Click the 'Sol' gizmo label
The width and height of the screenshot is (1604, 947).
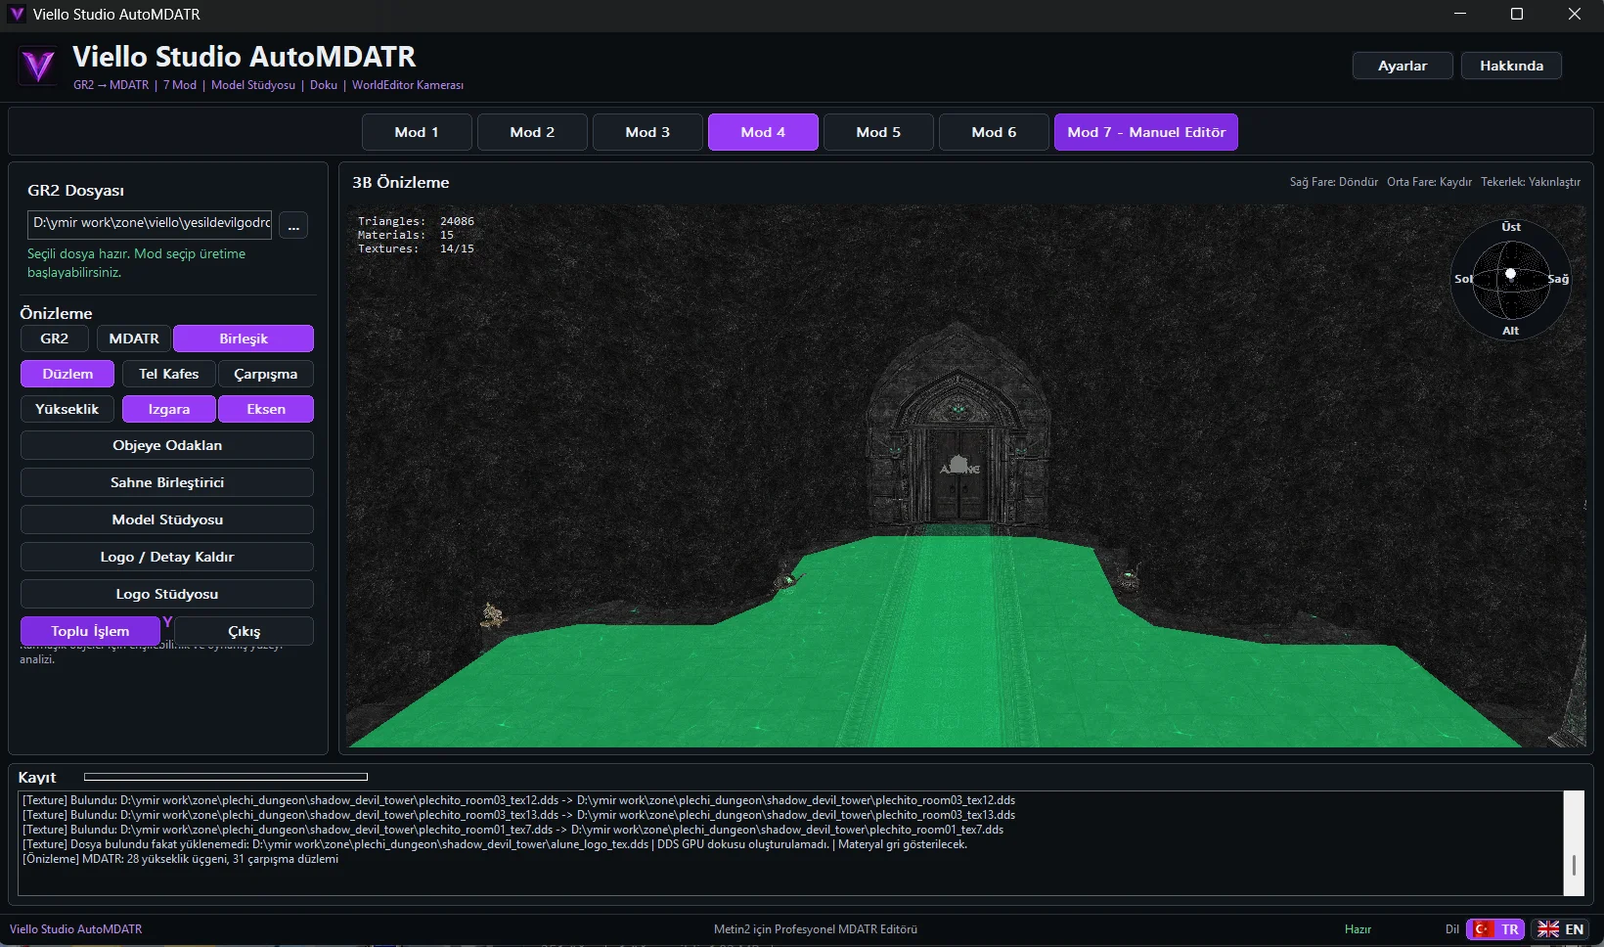click(x=1463, y=279)
